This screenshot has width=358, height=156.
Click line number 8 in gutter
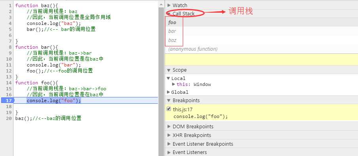click(10, 47)
